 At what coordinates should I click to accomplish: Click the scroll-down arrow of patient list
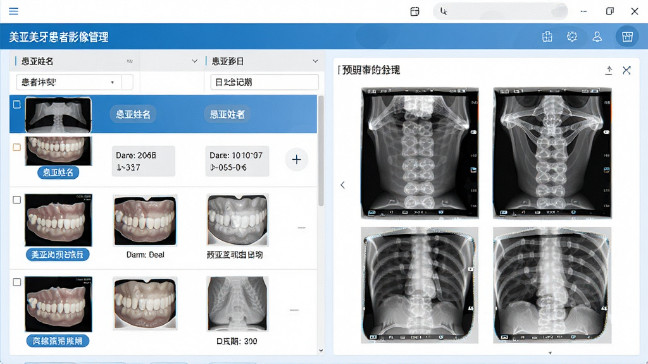[x=321, y=351]
